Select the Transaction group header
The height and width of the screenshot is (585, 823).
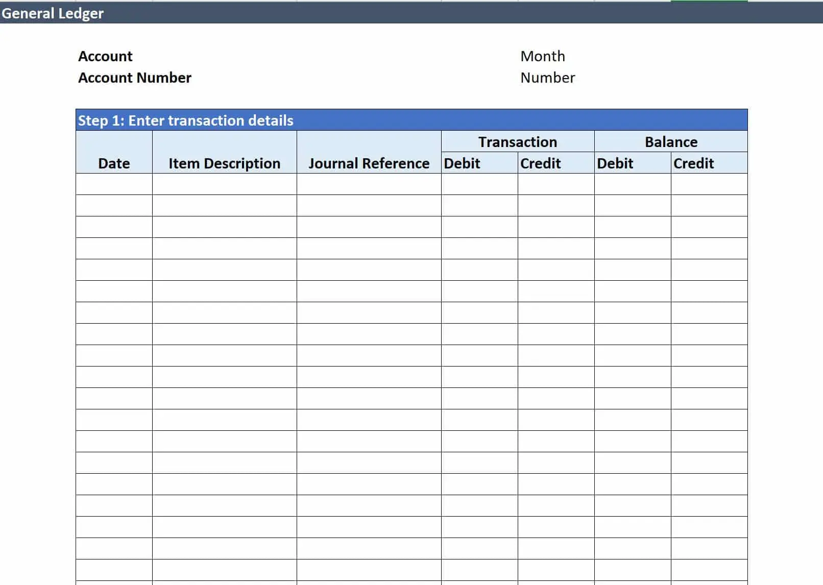(517, 142)
